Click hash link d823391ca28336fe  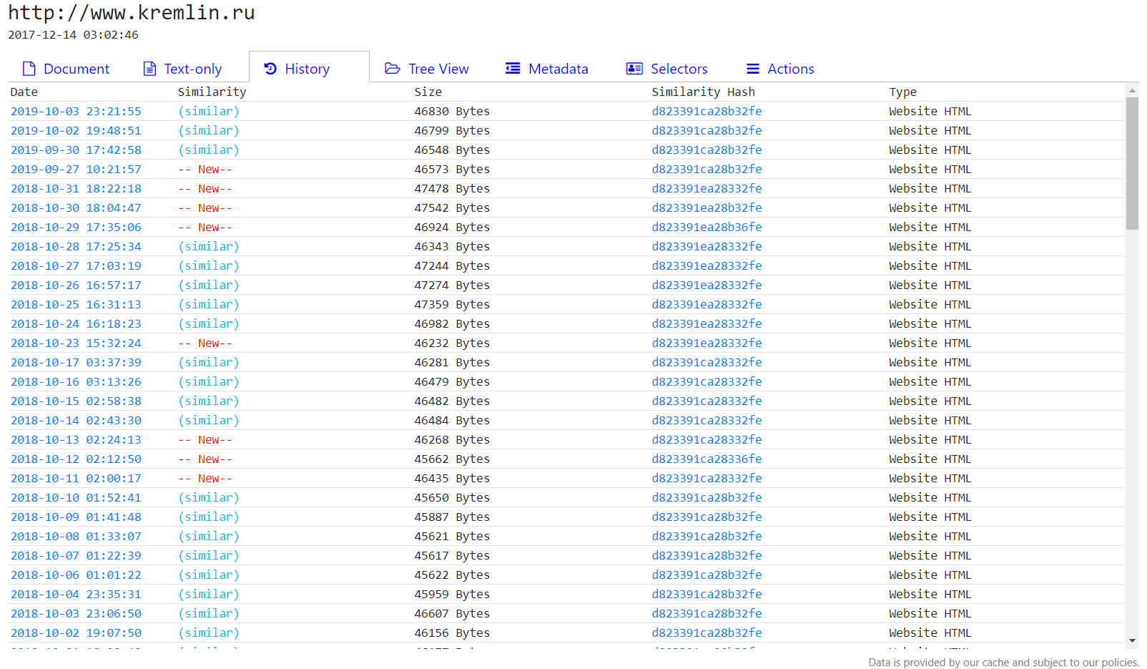click(707, 459)
